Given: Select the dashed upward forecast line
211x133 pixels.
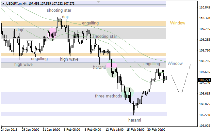Looking at the screenshot, I should 186,78.
